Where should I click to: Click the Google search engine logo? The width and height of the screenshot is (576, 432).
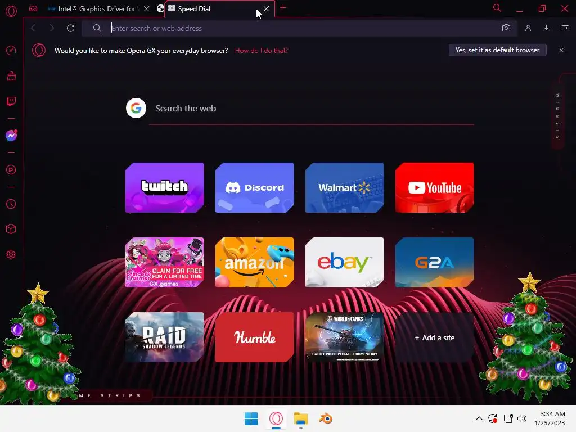click(x=136, y=108)
